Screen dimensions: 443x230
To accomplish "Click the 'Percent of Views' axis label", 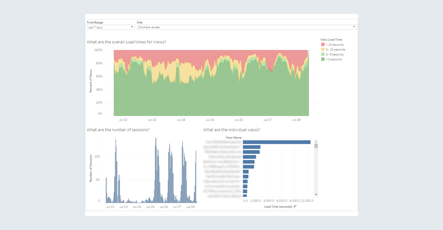I will tap(90, 82).
